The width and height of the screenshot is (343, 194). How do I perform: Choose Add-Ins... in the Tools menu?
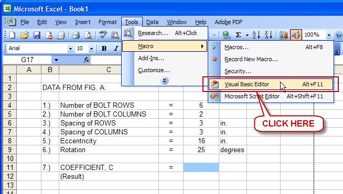coord(165,58)
